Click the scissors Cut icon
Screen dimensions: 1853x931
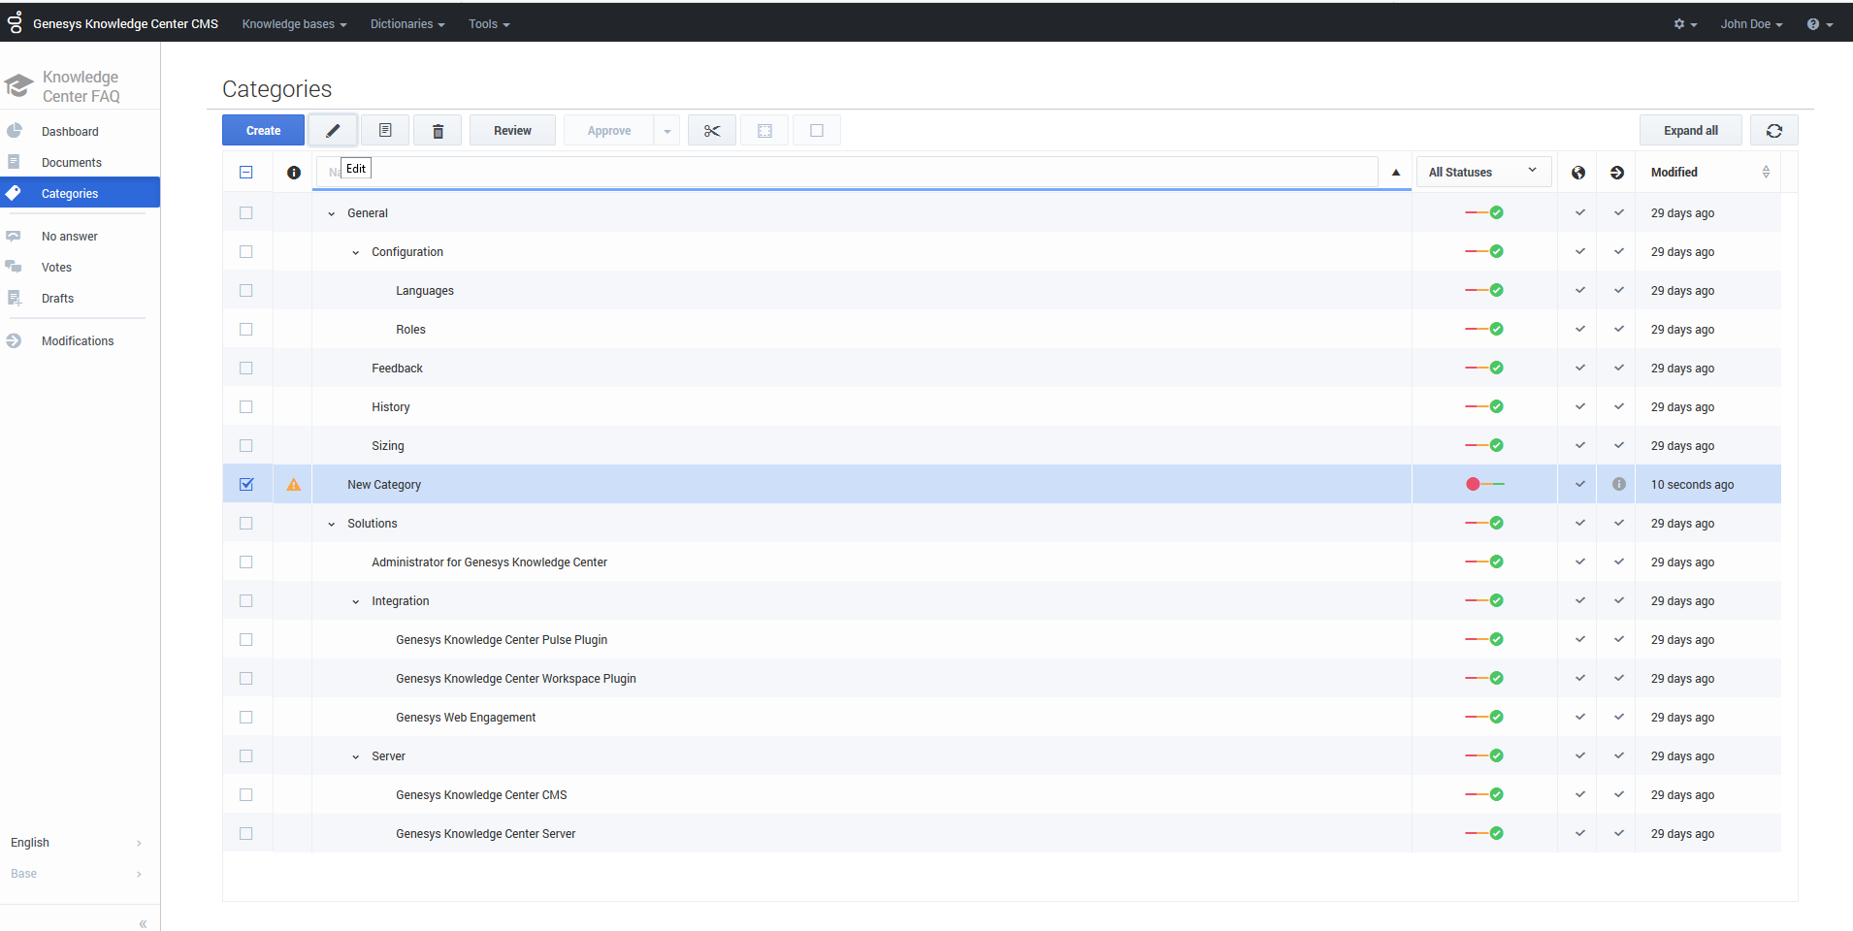tap(712, 131)
